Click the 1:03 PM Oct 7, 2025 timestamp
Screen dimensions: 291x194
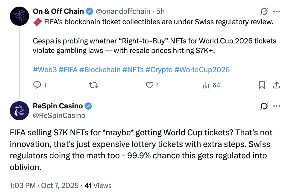click(x=44, y=186)
